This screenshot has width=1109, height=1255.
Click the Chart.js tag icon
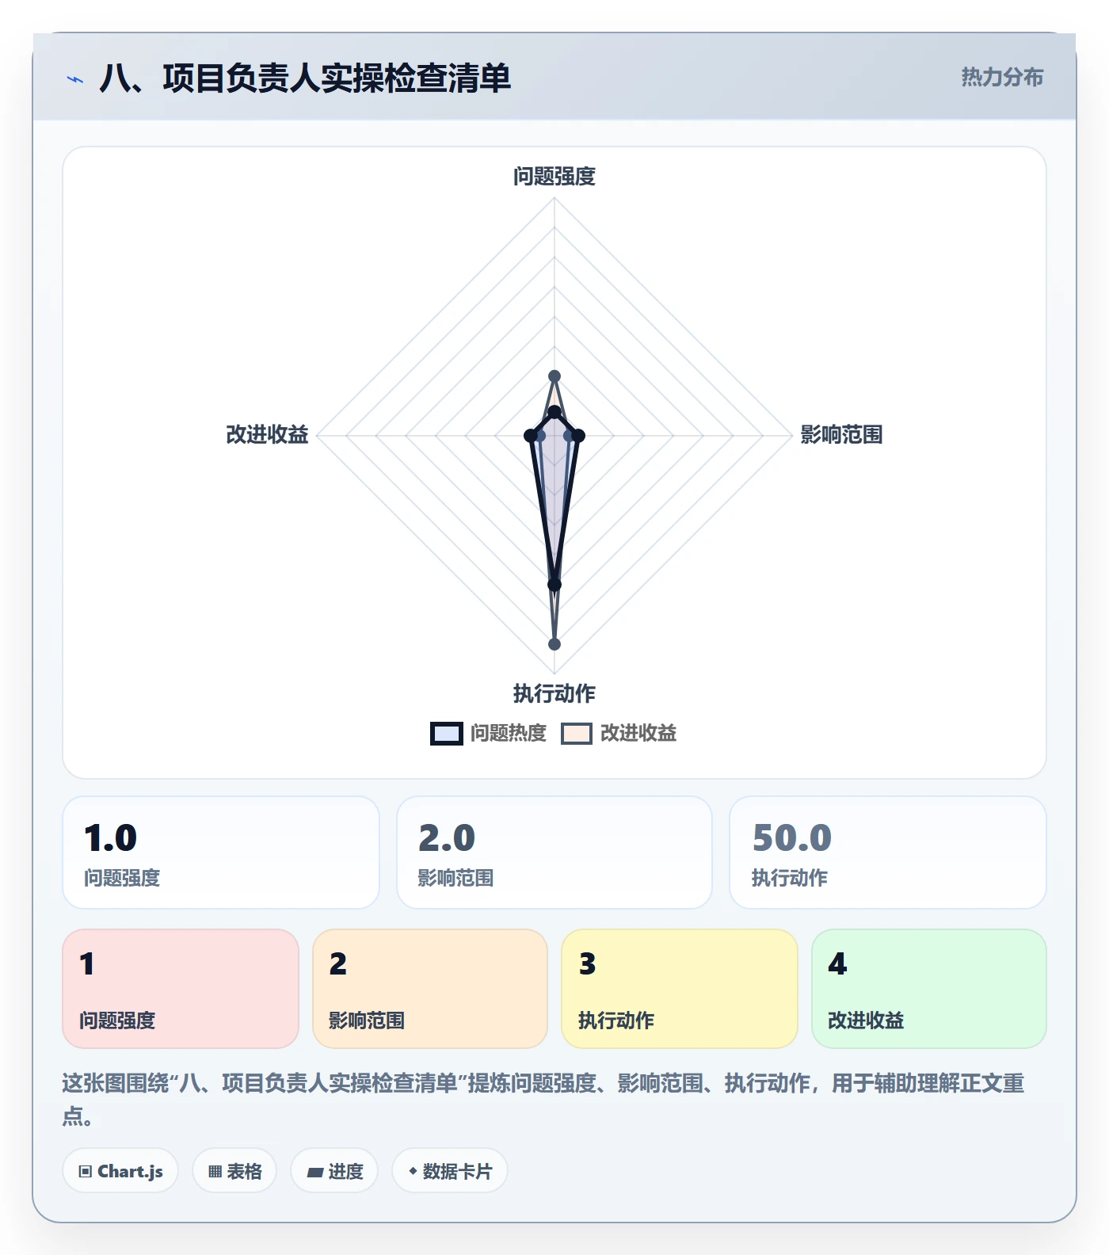[x=86, y=1171]
